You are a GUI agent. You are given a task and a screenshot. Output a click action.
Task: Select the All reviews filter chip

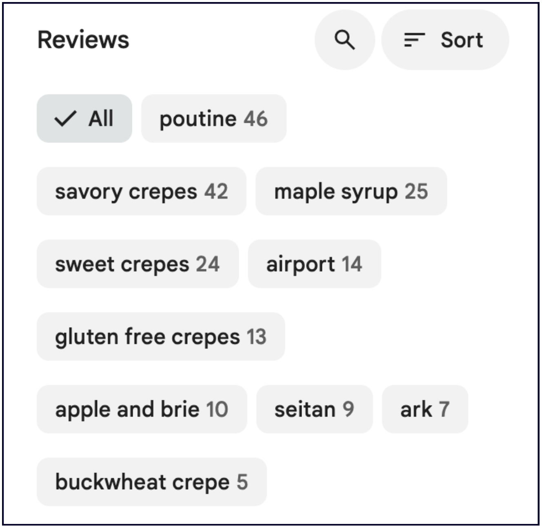(x=84, y=119)
